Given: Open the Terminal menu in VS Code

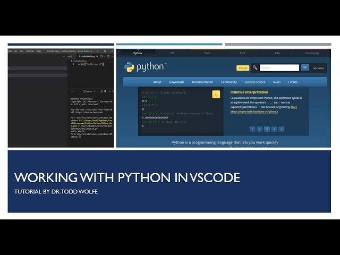Looking at the screenshot, I should (x=30, y=51).
